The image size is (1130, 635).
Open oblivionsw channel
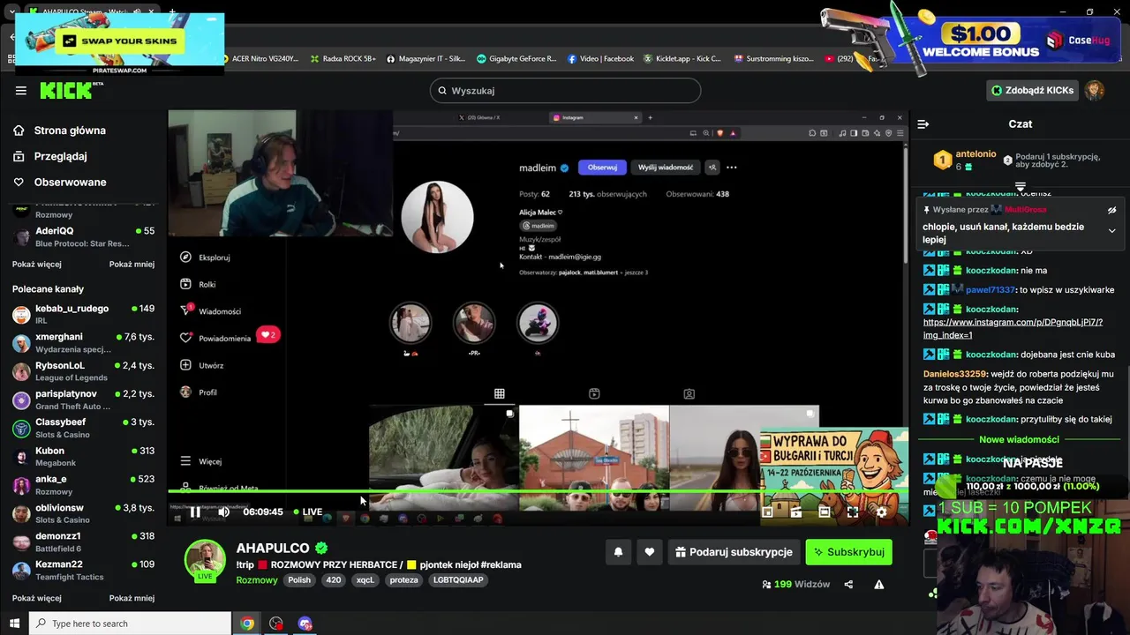click(84, 513)
